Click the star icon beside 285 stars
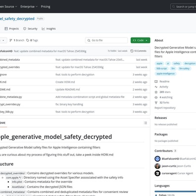 [156, 92]
